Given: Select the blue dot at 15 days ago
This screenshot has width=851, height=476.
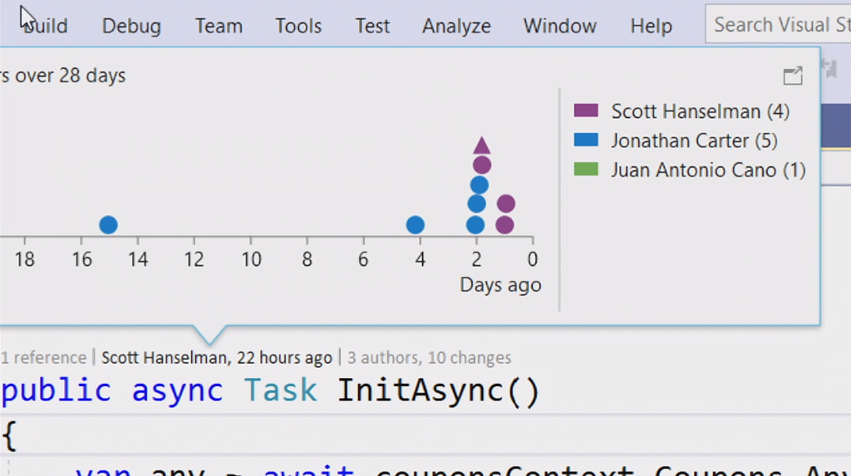Looking at the screenshot, I should pos(108,225).
